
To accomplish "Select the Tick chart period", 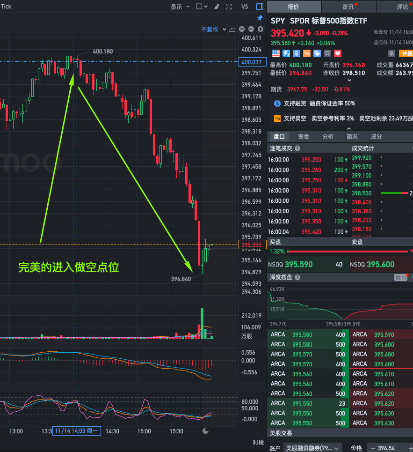I will tap(6, 7).
